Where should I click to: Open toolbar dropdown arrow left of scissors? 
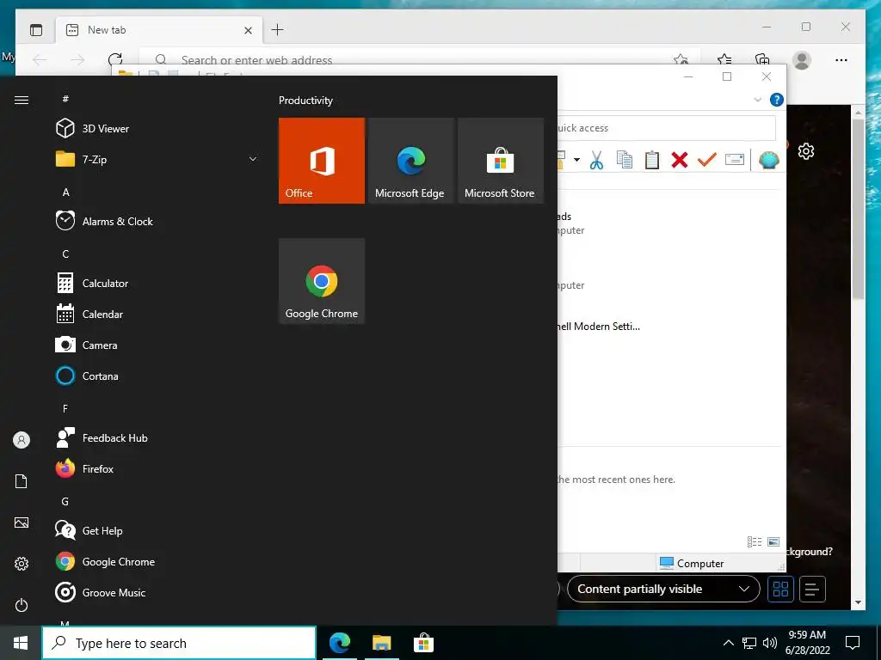[576, 160]
